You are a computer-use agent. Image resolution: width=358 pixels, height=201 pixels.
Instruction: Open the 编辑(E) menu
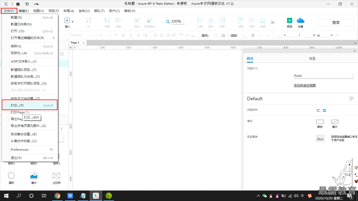click(24, 11)
